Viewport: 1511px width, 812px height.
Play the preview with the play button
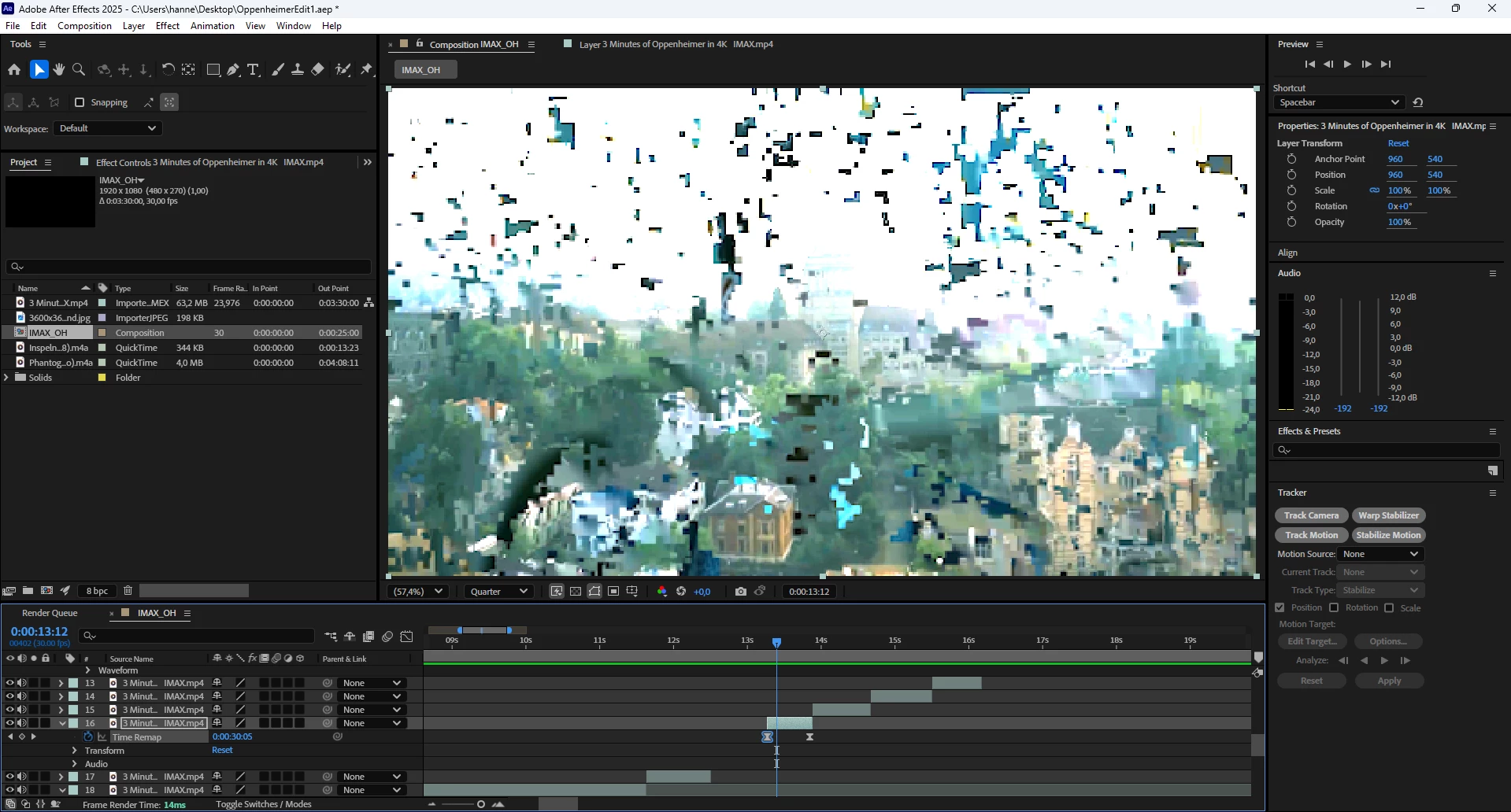click(1347, 64)
